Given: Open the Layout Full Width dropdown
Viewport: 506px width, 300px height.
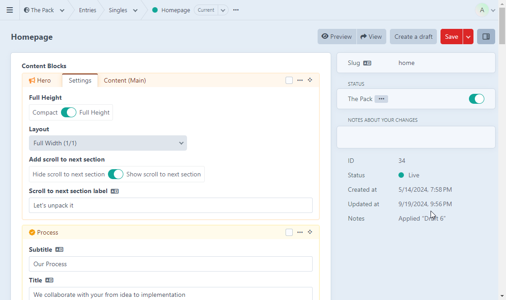Looking at the screenshot, I should click(x=108, y=143).
